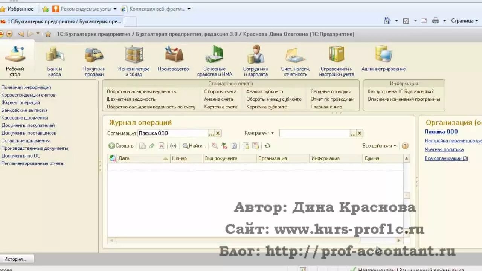The width and height of the screenshot is (482, 271).
Task: Click the copy document icon in the journal toolbar
Action: point(142,146)
